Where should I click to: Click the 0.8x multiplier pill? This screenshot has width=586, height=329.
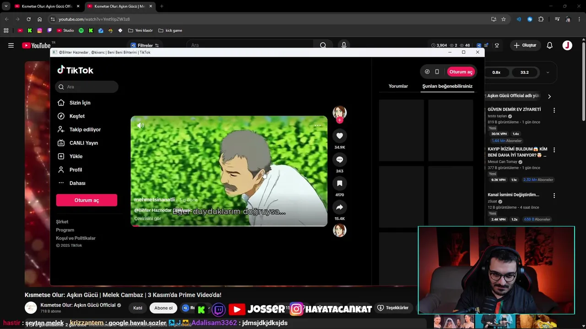(496, 72)
